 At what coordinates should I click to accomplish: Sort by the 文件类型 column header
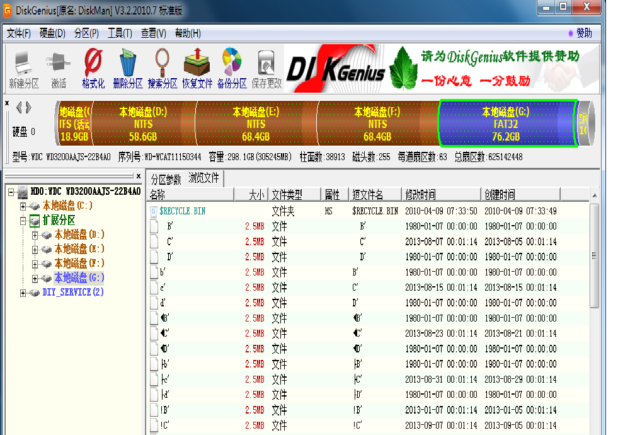[295, 195]
